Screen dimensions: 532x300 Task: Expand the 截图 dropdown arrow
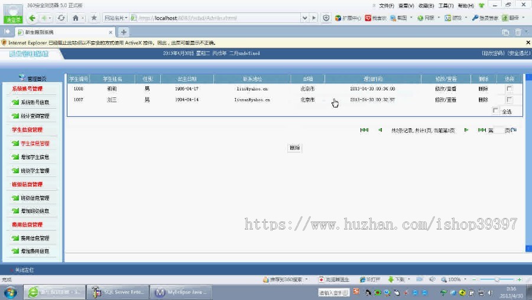[x=411, y=18]
